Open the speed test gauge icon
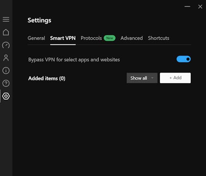The height and width of the screenshot is (176, 206). 6,45
